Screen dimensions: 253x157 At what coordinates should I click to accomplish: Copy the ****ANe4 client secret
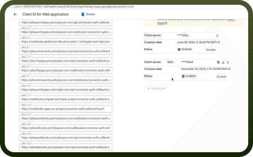[x=218, y=62]
